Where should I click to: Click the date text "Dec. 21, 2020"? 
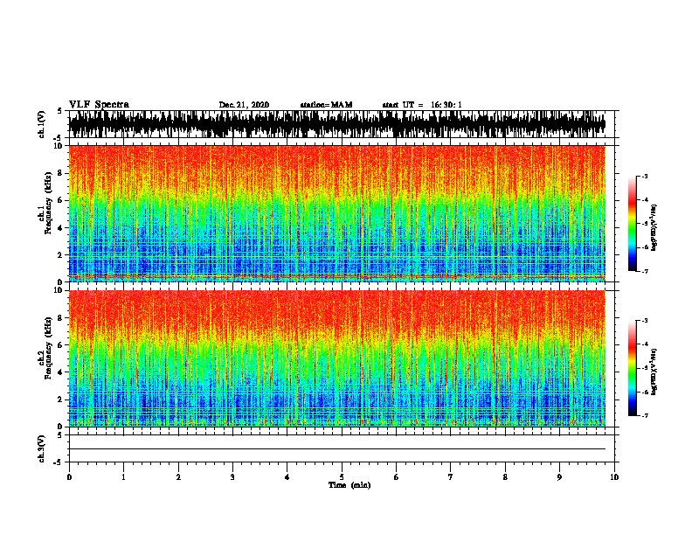coord(244,105)
